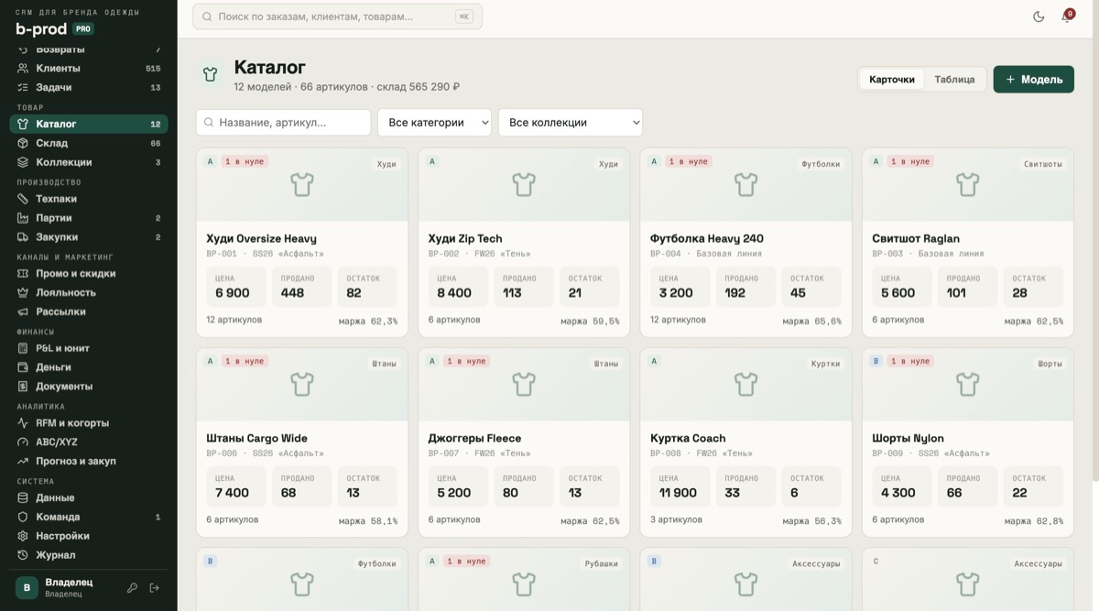Open the Свитшот Raglan card title
This screenshot has height=611, width=1099.
pos(916,238)
